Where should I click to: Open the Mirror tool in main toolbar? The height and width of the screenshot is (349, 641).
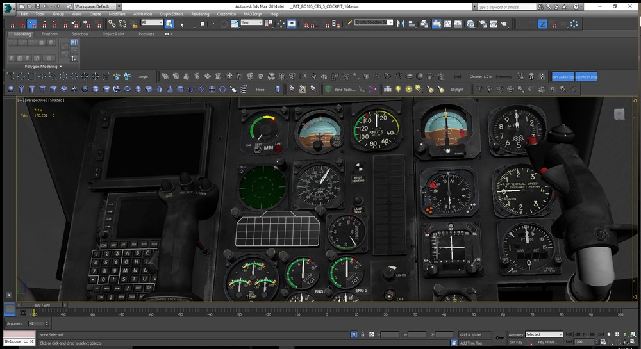coord(401,24)
